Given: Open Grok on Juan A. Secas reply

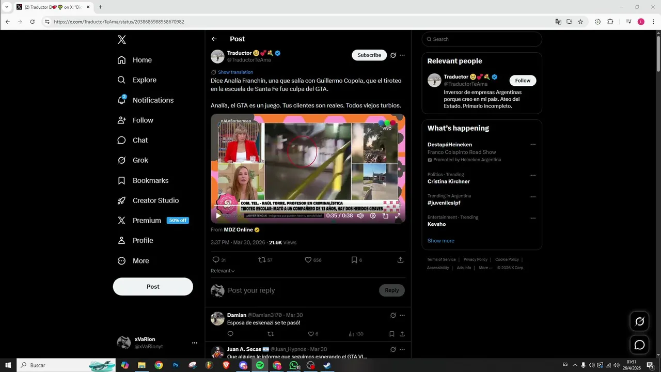Looking at the screenshot, I should click(x=393, y=349).
